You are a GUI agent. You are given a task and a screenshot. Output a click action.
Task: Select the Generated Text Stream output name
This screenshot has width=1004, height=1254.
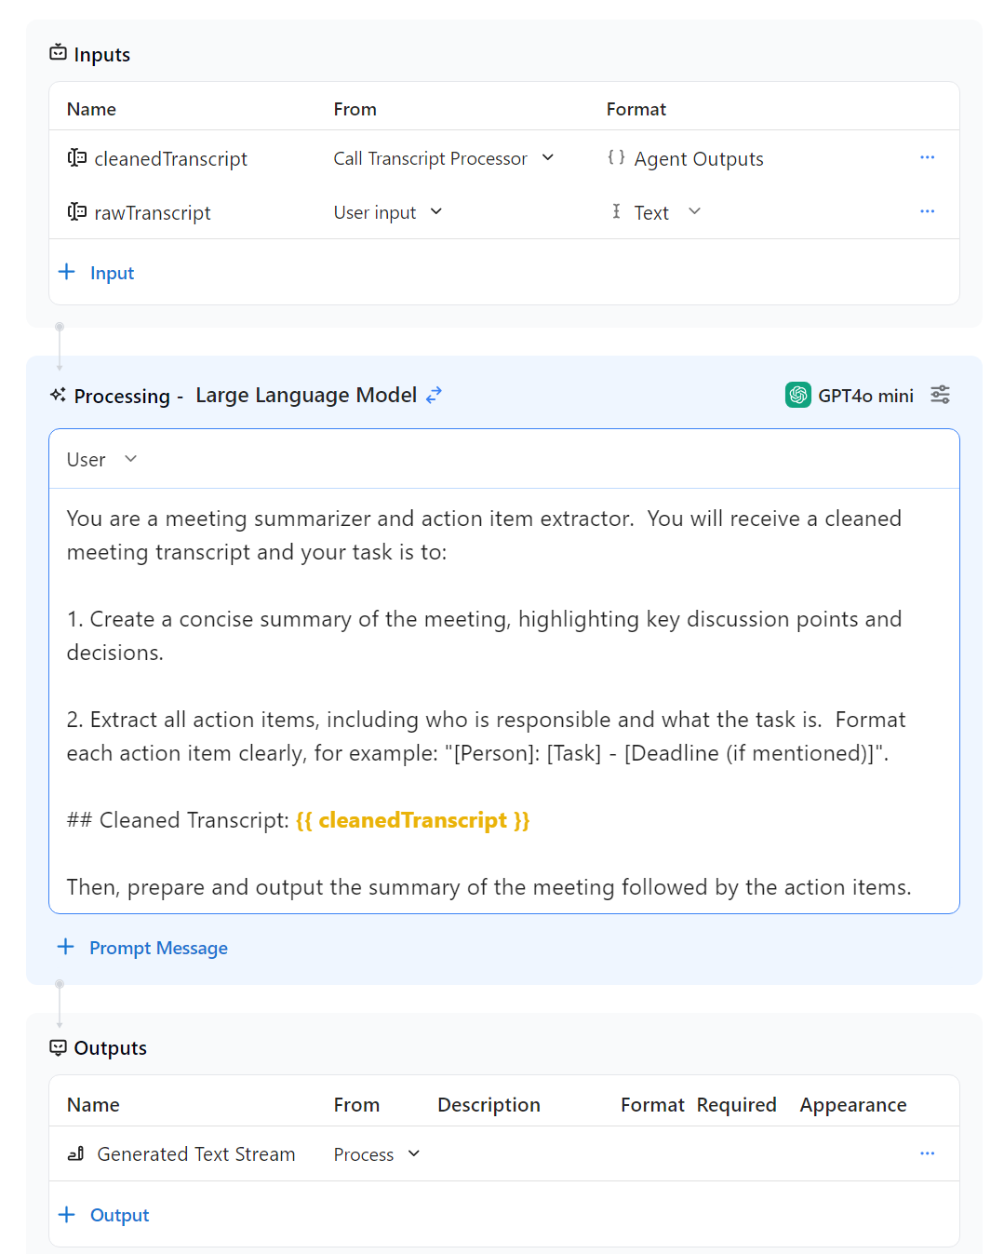[195, 1154]
